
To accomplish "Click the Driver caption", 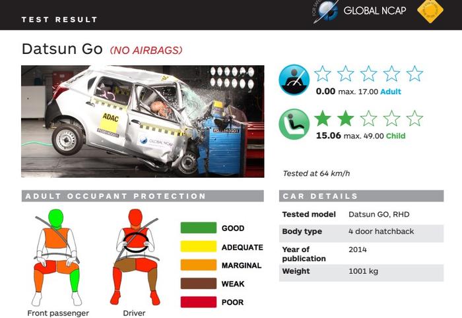I will (x=134, y=313).
